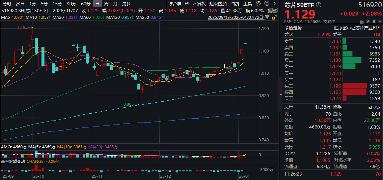Open 净值走势 link
The height and width of the screenshot is (180, 383).
[293, 28]
